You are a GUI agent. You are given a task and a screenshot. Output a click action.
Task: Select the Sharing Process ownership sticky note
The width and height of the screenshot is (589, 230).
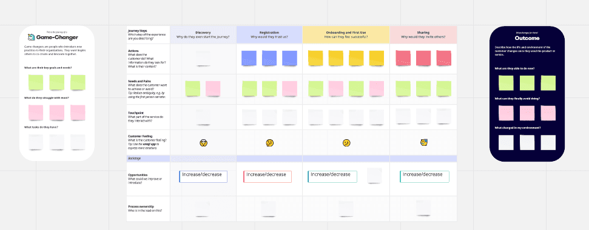coord(423,208)
